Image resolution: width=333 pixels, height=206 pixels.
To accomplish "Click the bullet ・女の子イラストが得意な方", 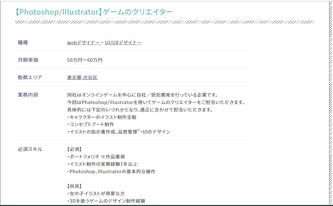I will coord(96,194).
